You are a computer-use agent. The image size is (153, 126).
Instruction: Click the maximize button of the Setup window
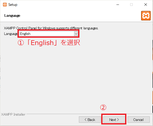click(x=131, y=5)
